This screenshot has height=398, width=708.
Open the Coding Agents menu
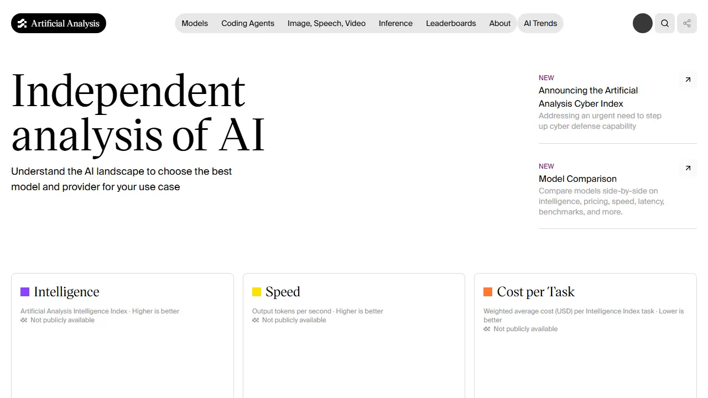click(x=248, y=23)
